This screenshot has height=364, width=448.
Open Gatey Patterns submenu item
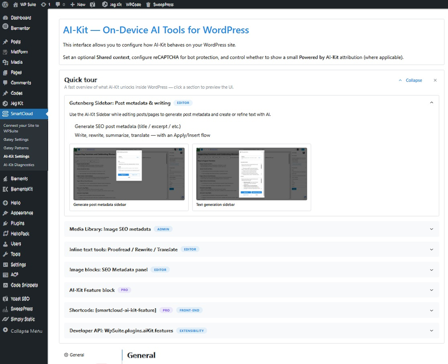tap(16, 148)
